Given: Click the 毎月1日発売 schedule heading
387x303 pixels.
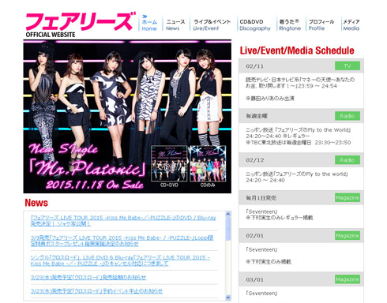Looking at the screenshot, I should [261, 198].
